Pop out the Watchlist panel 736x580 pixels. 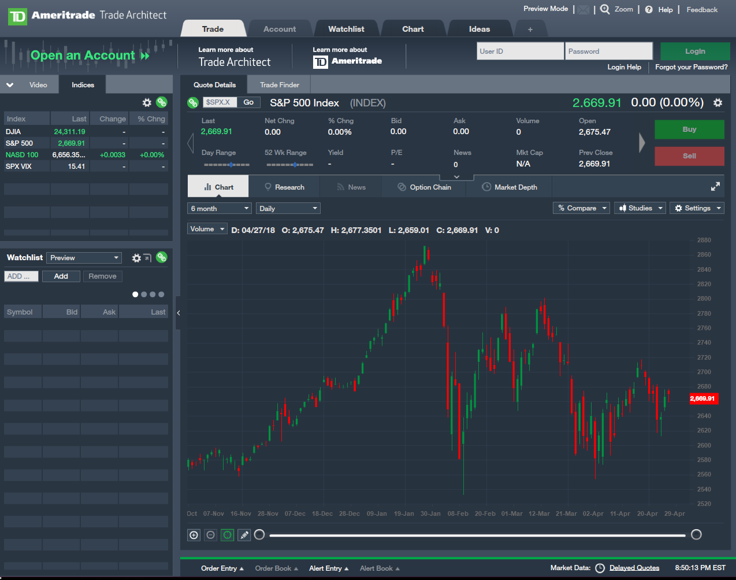tap(147, 258)
